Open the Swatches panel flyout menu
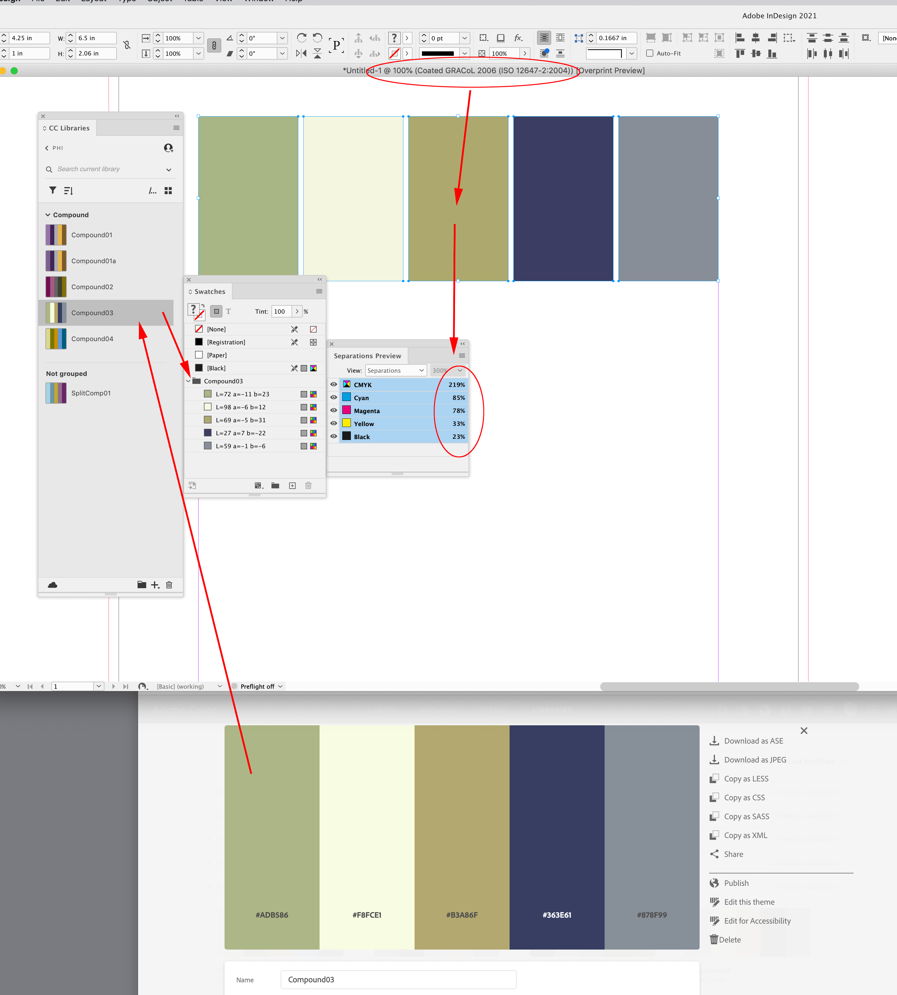Screen dimensions: 897x995 319,291
